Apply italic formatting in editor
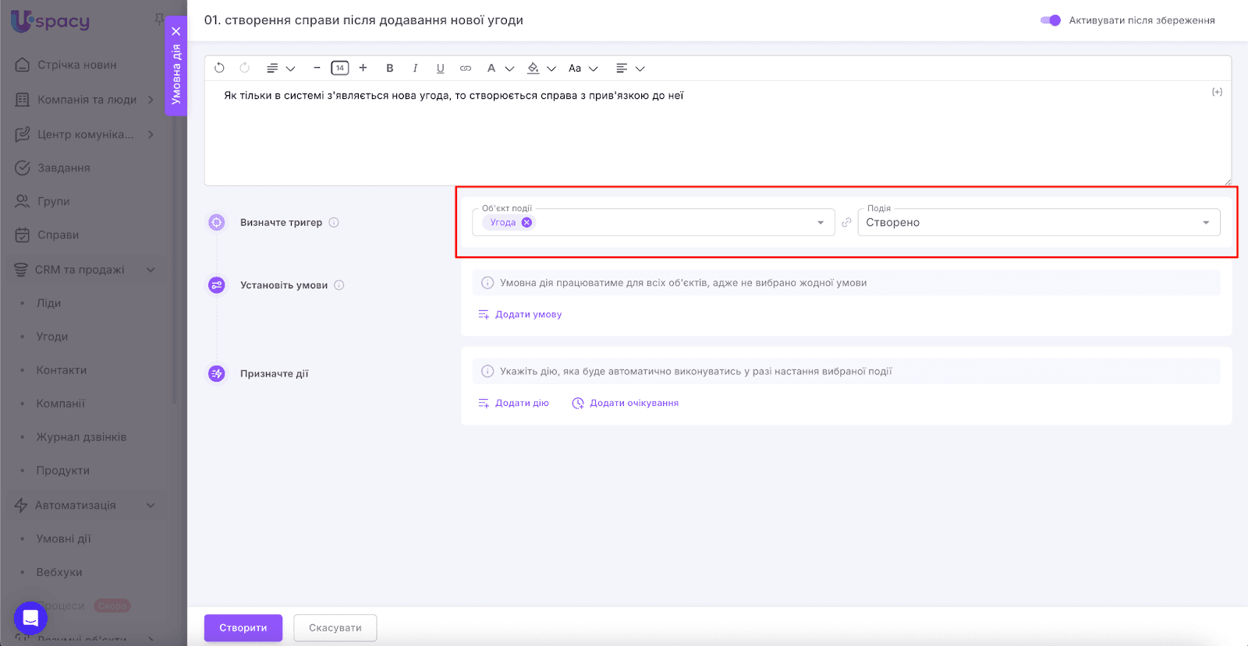 pyautogui.click(x=415, y=68)
